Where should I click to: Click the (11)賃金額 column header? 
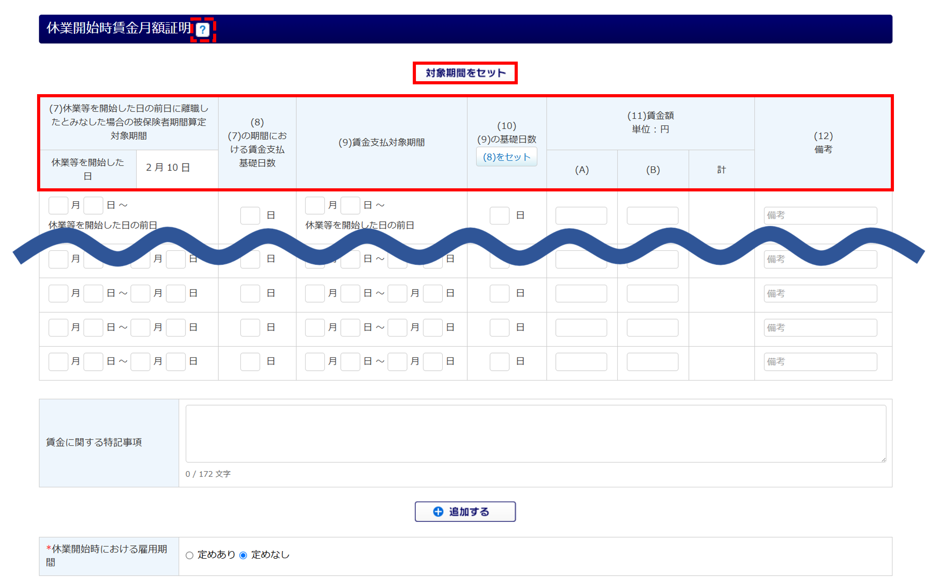[650, 122]
